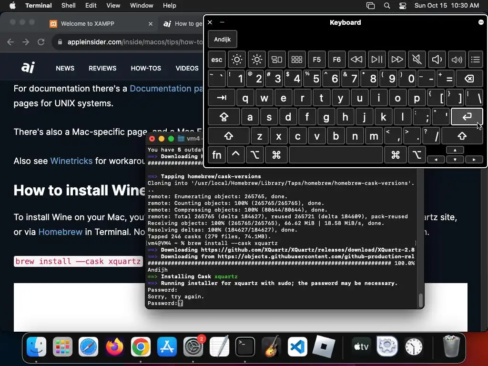Click the mute key on the on-screen keyboard
The width and height of the screenshot is (488, 366).
pyautogui.click(x=417, y=60)
